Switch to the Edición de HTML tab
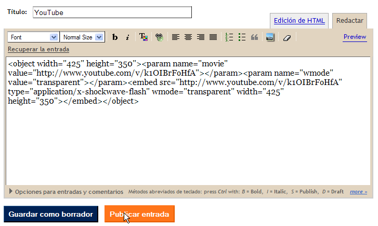The image size is (378, 226). (x=299, y=21)
